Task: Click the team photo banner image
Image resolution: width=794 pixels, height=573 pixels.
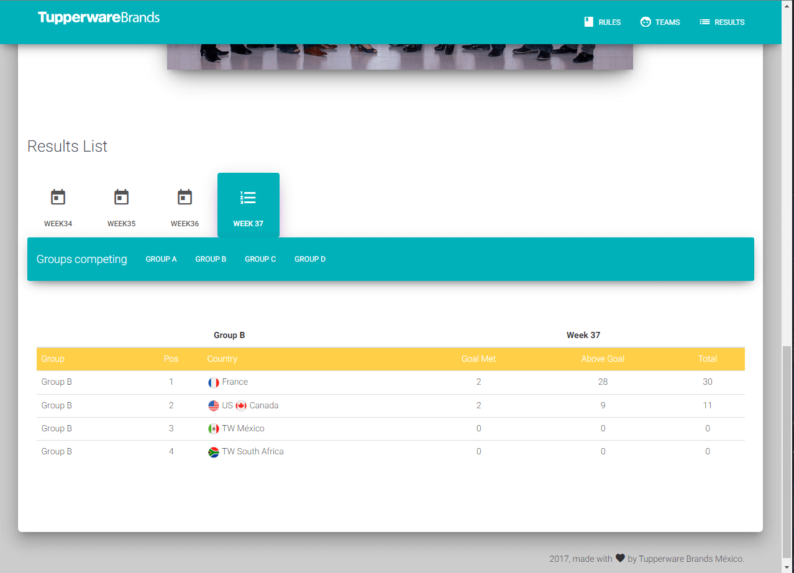Action: pos(400,57)
